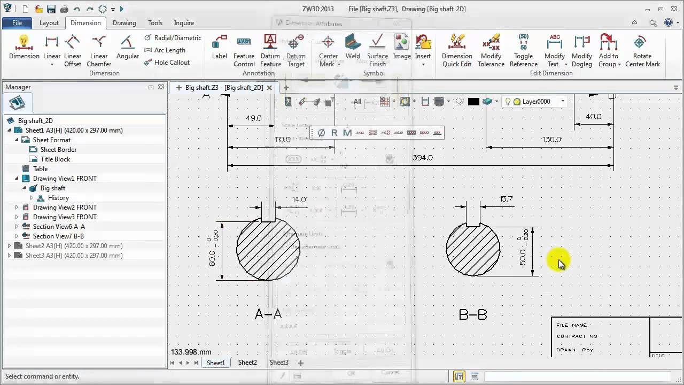The image size is (684, 385).
Task: Click the Undo arrow icon
Action: [77, 9]
